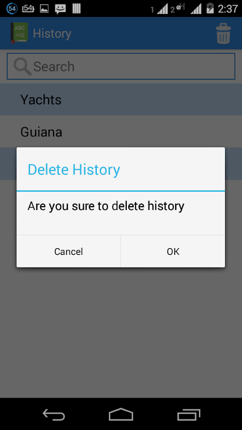Image resolution: width=242 pixels, height=430 pixels.
Task: Open the dictionary app book icon
Action: coord(19,32)
